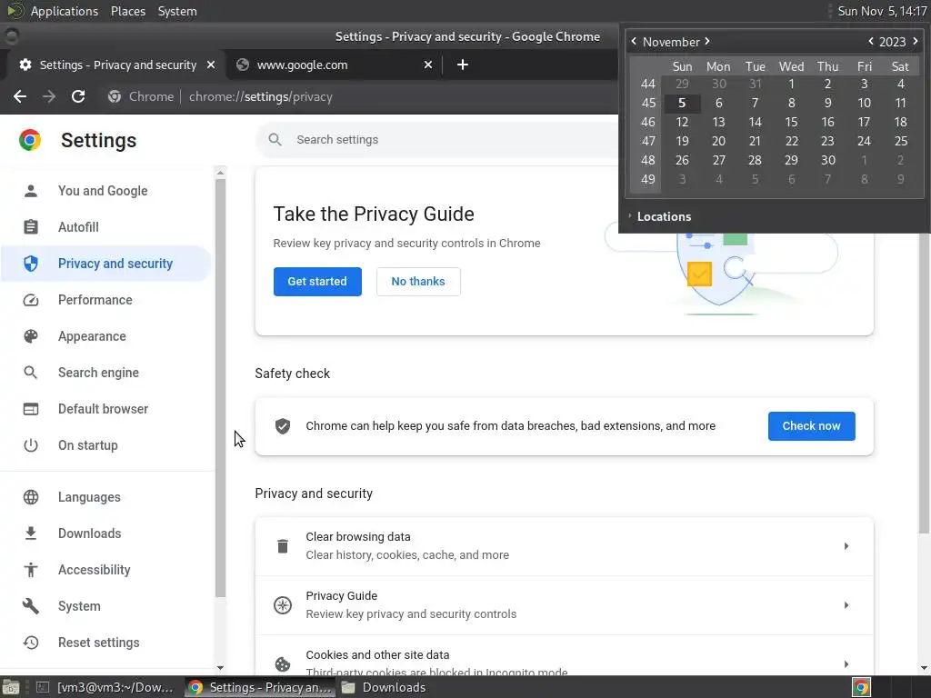Switch to the terminal window in taskbar

point(105,687)
